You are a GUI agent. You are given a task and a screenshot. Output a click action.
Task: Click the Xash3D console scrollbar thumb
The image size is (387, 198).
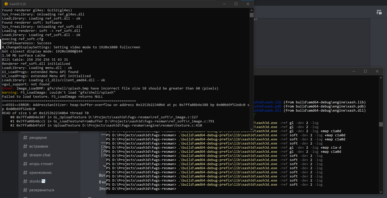(x=251, y=15)
